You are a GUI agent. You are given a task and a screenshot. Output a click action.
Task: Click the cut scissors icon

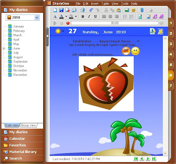[106, 10]
